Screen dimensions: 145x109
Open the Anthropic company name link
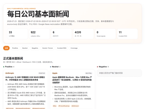[x=10, y=73]
